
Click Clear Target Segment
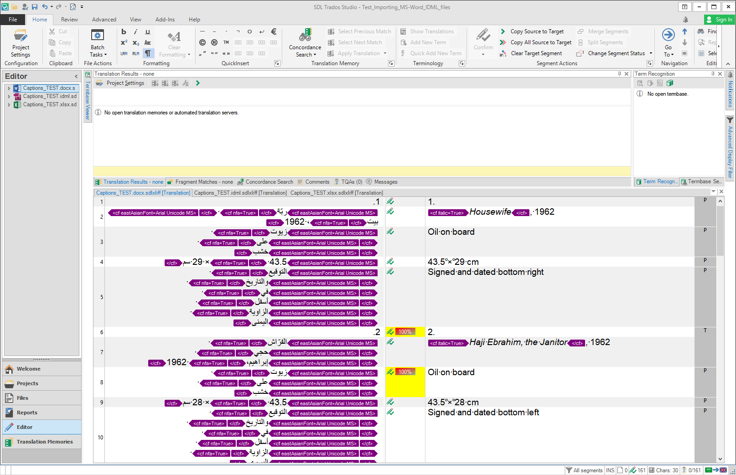pos(531,53)
